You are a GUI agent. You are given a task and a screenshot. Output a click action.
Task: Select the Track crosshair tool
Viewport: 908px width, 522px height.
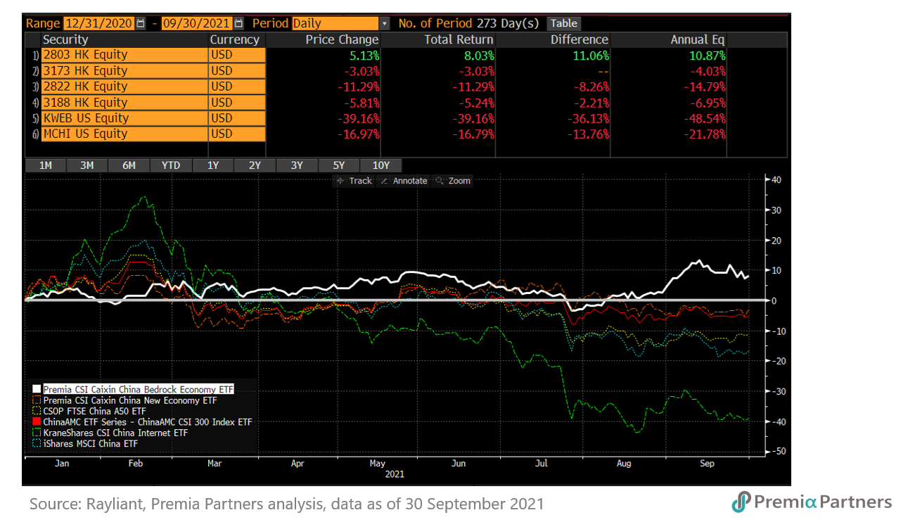354,181
